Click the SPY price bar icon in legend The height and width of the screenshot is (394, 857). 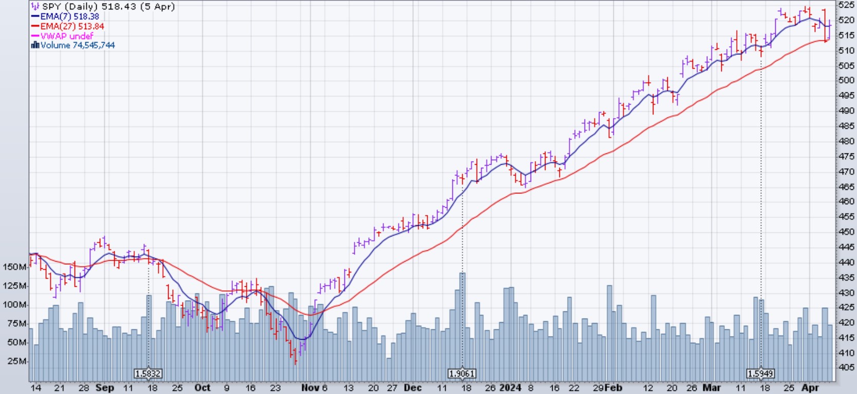(x=35, y=7)
